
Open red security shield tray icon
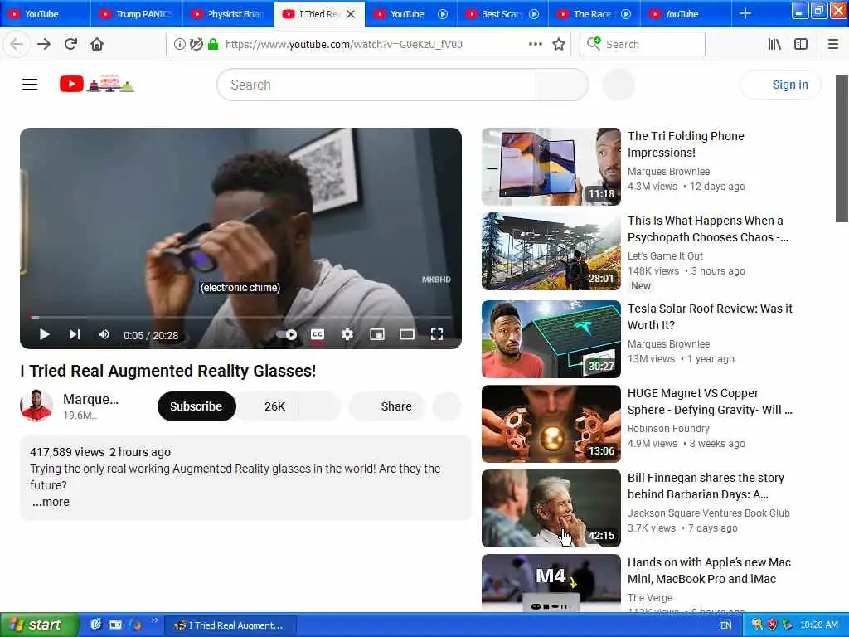(772, 625)
